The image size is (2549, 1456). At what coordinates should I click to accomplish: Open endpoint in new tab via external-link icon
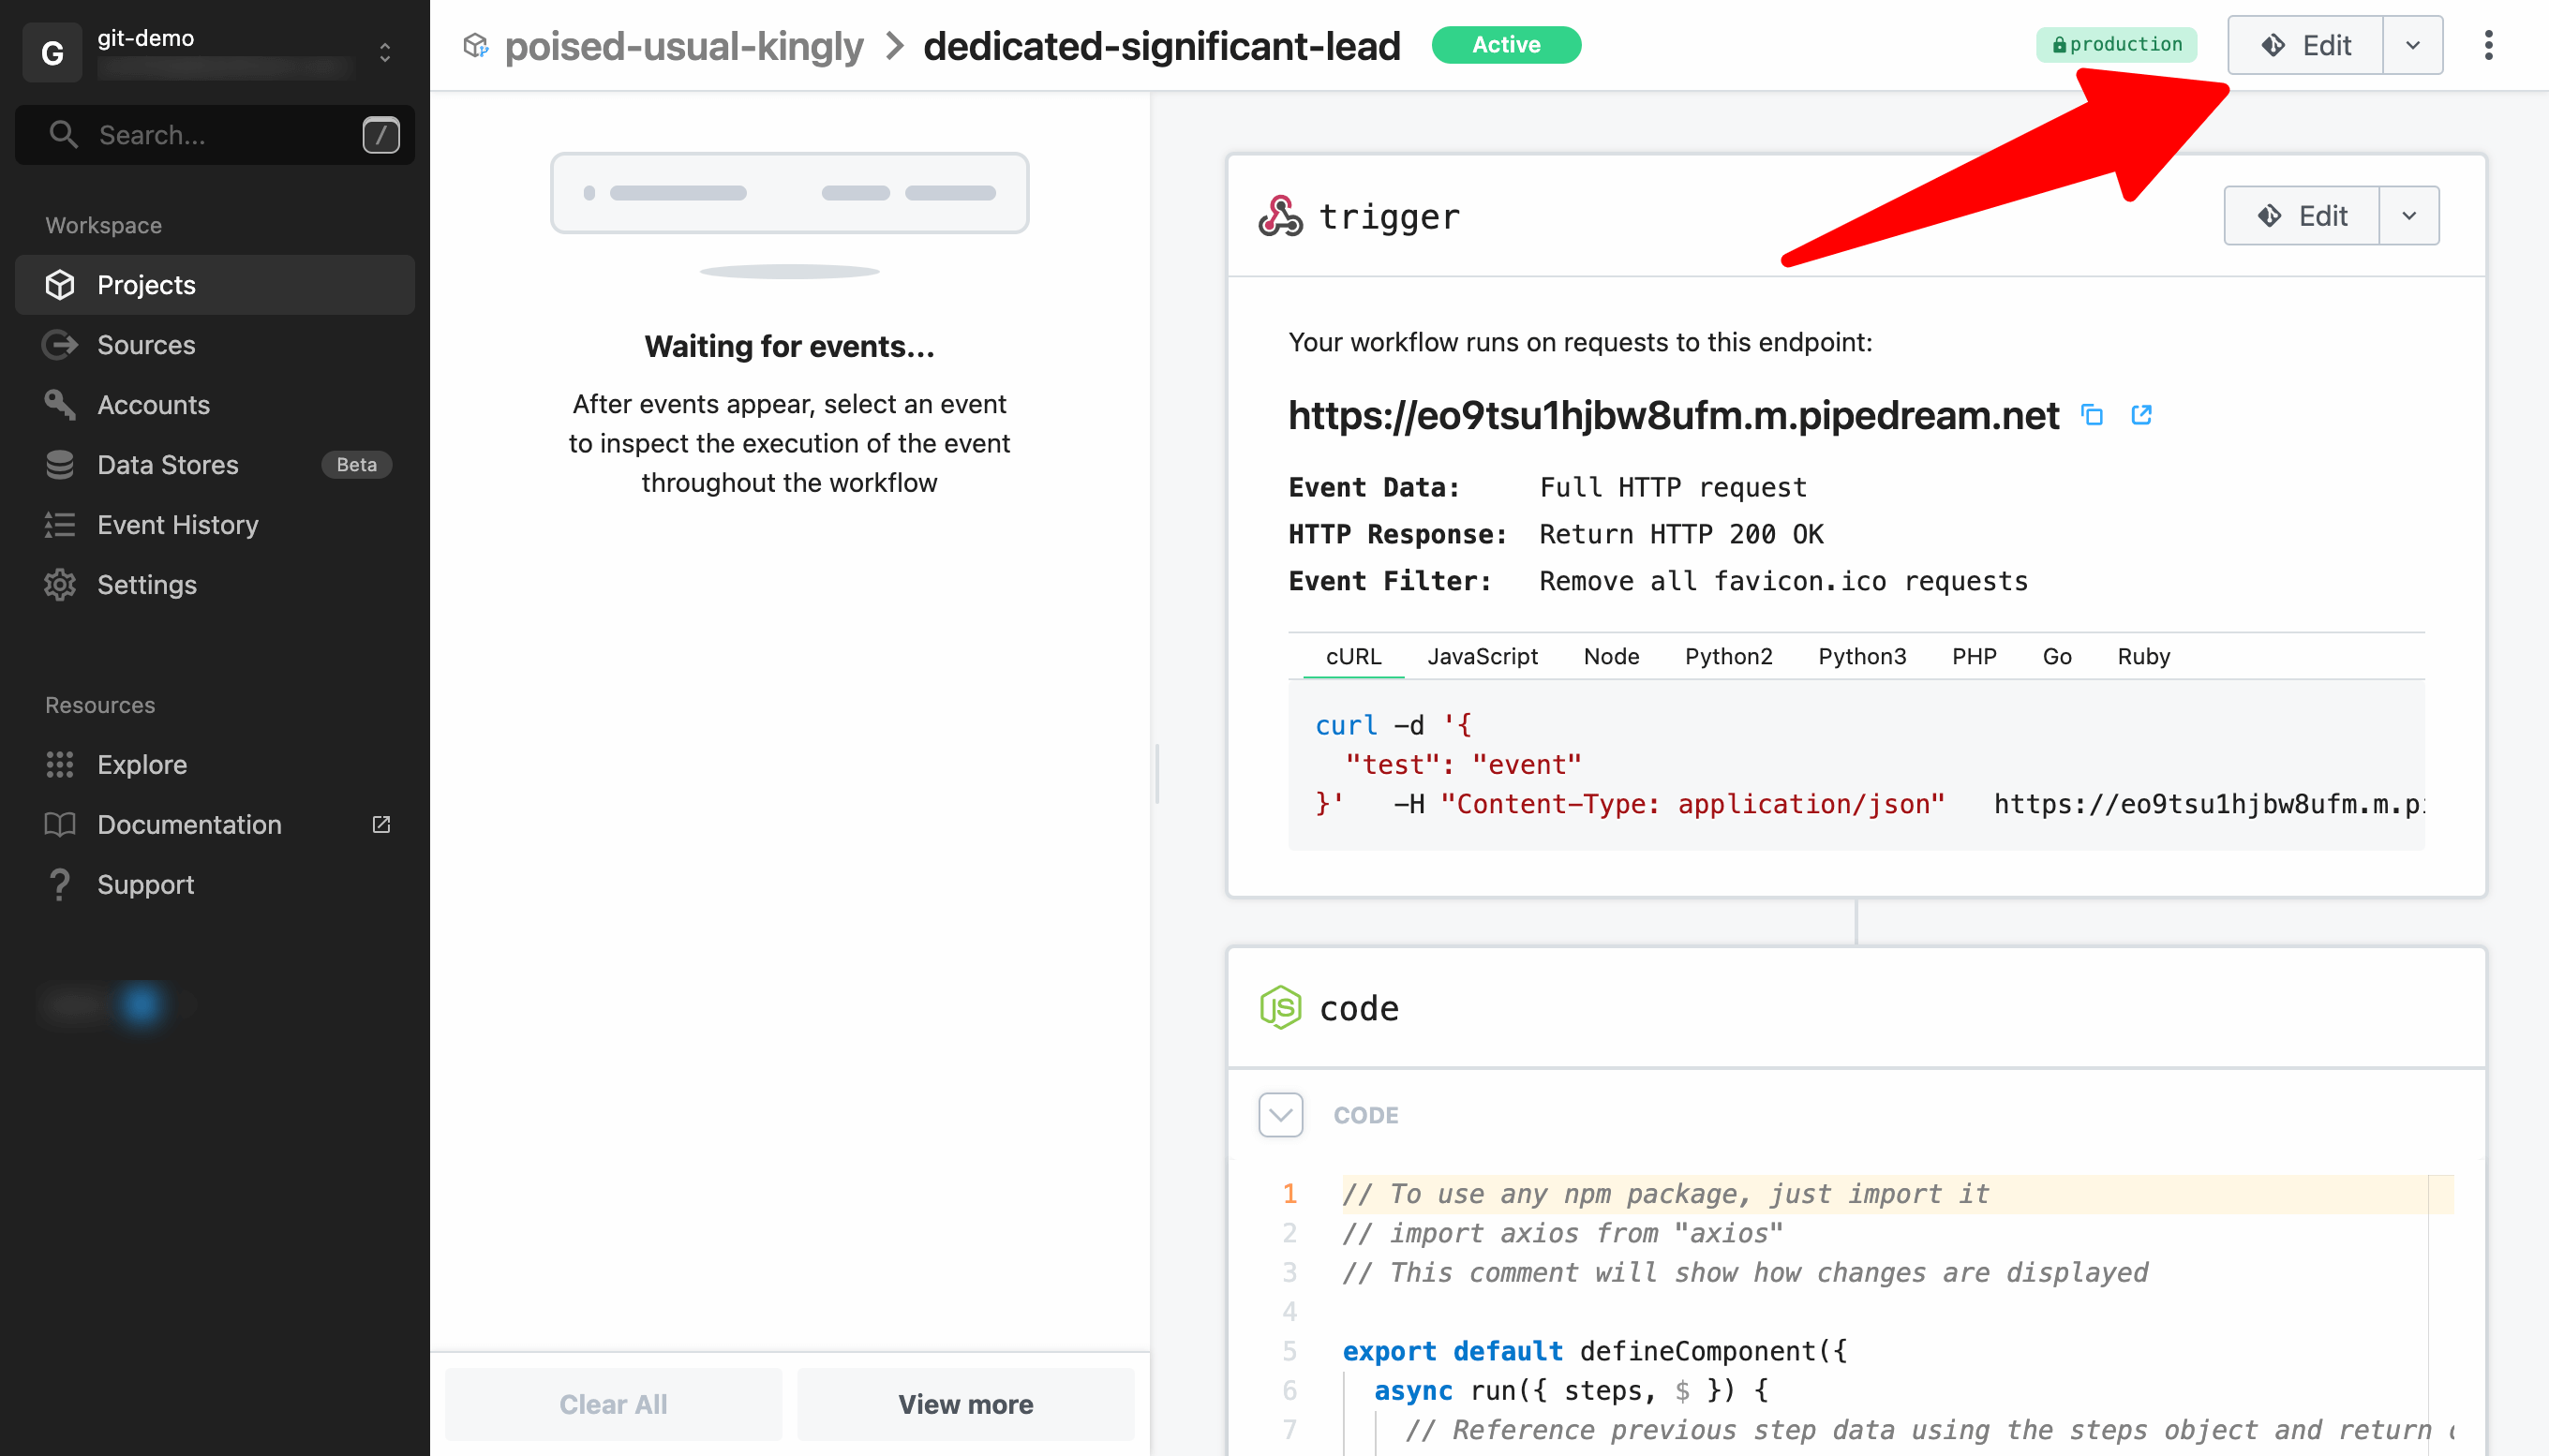click(x=2142, y=414)
